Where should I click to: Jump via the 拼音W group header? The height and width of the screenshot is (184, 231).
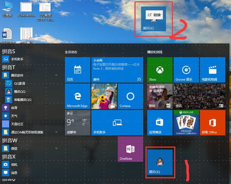click(x=10, y=140)
